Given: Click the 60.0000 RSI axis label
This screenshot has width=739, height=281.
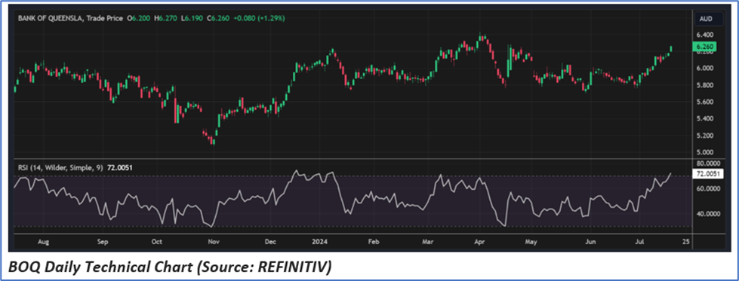Looking at the screenshot, I should tap(708, 188).
